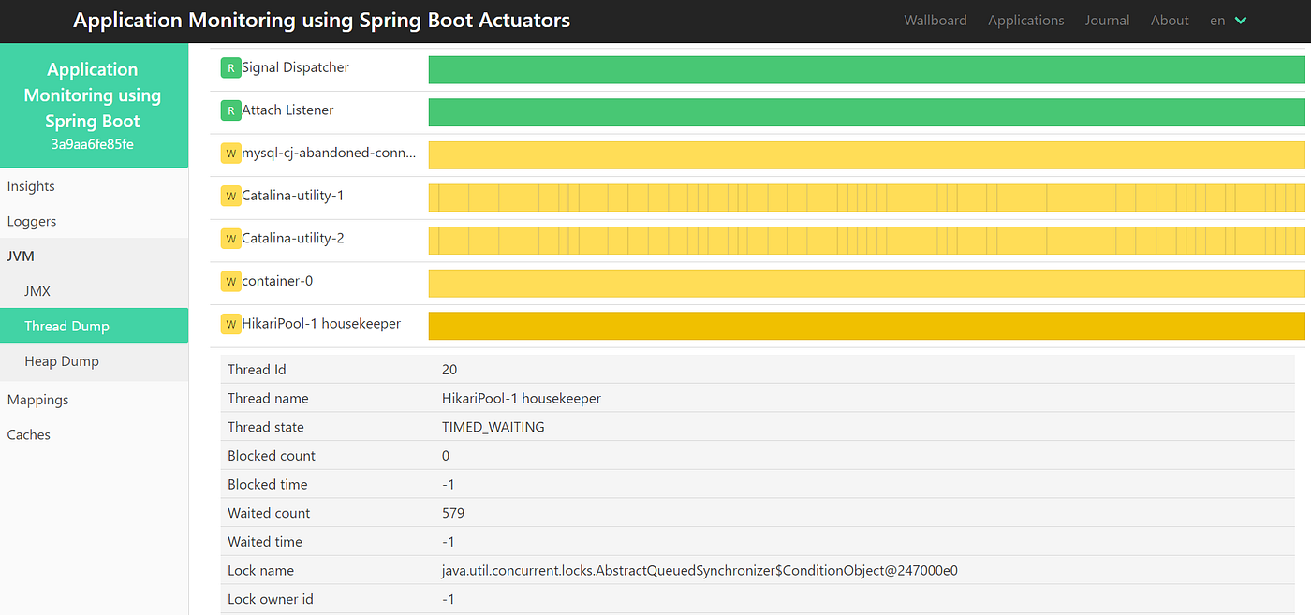Open the Caches section
The height and width of the screenshot is (615, 1311).
28,434
